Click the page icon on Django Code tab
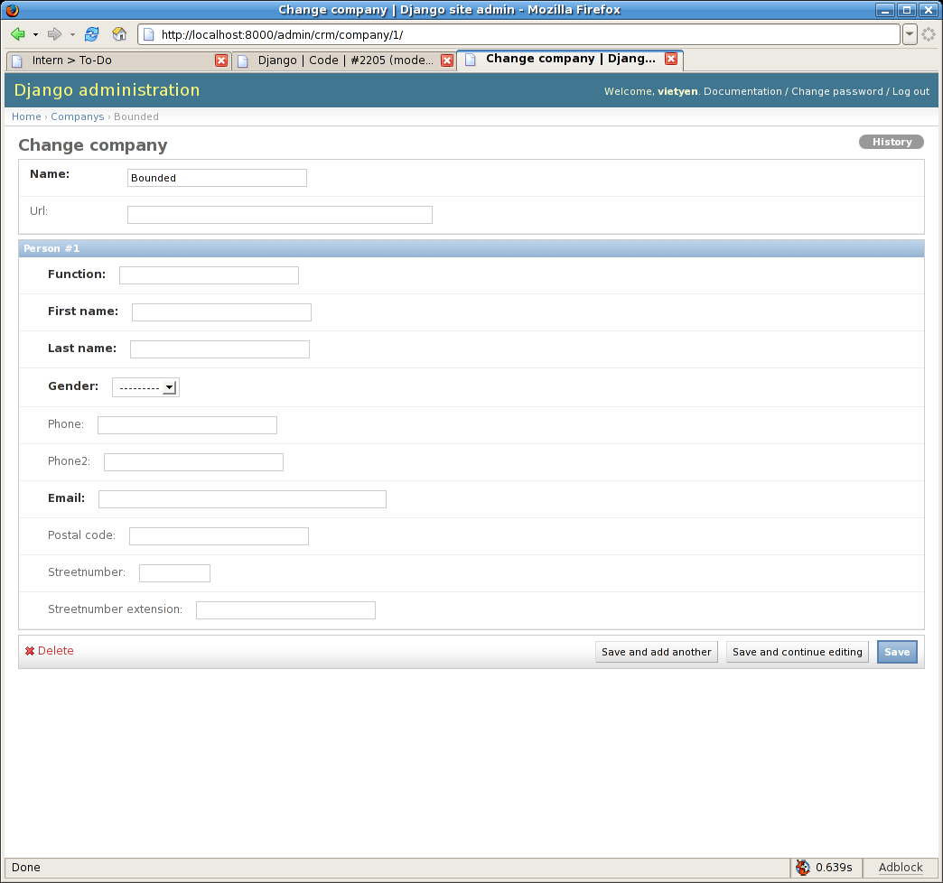 [243, 60]
